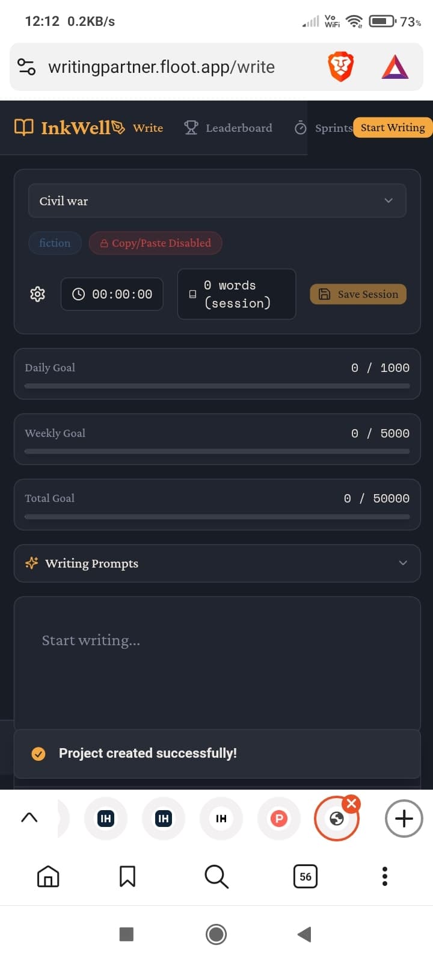Save the session with the Save Session button
The image size is (433, 963).
point(358,294)
